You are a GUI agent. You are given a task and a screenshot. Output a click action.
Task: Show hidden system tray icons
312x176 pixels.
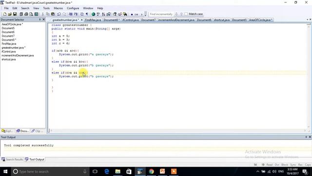(258, 172)
